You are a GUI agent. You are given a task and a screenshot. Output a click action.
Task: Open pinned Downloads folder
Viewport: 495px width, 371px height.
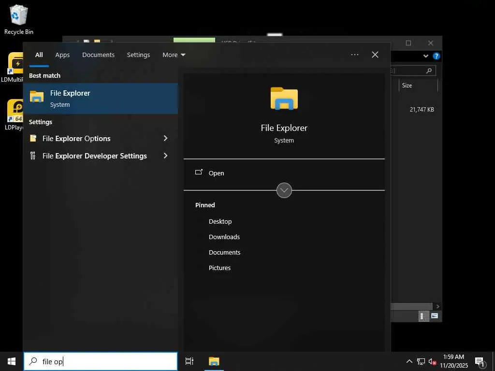(224, 237)
